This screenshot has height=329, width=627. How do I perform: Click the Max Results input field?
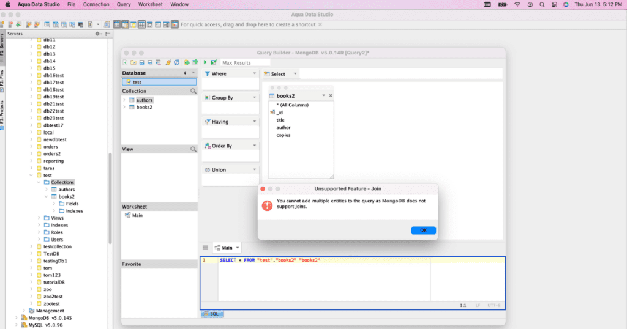click(x=245, y=63)
